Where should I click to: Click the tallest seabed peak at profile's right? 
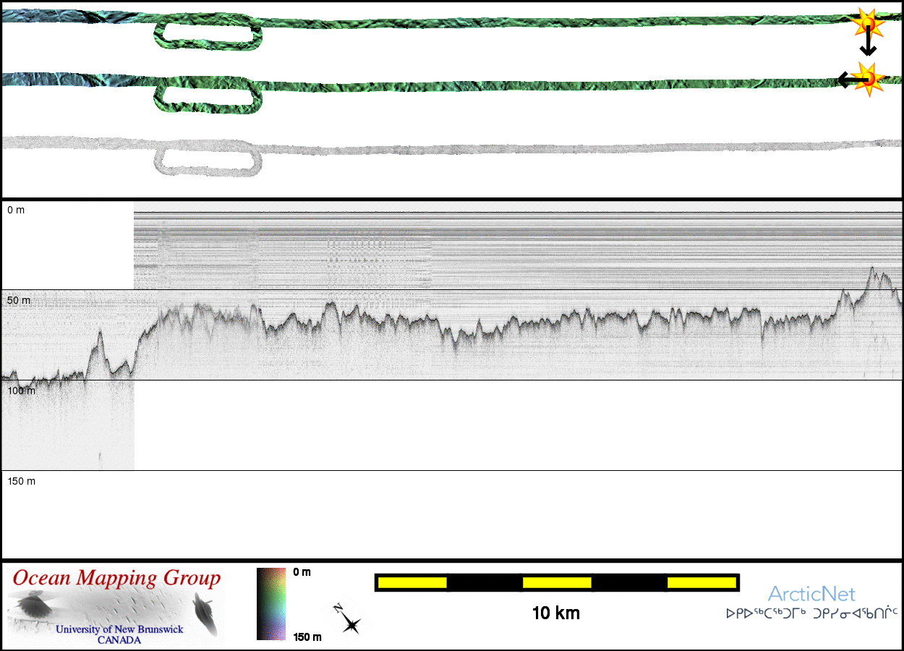(872, 270)
